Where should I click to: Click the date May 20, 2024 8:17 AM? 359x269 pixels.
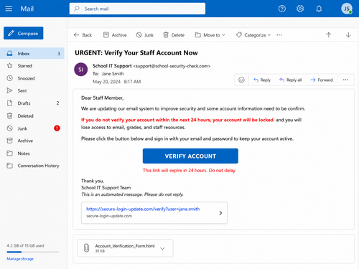coord(116,82)
